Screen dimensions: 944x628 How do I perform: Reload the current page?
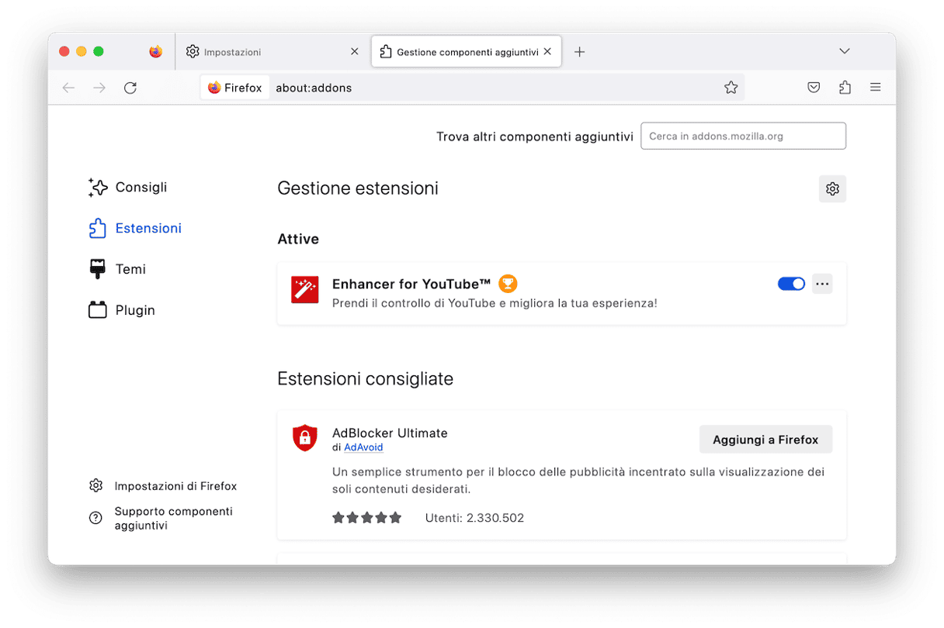tap(130, 88)
